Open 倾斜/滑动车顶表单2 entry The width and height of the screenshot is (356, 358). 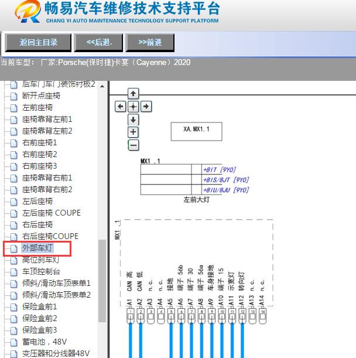(x=56, y=295)
